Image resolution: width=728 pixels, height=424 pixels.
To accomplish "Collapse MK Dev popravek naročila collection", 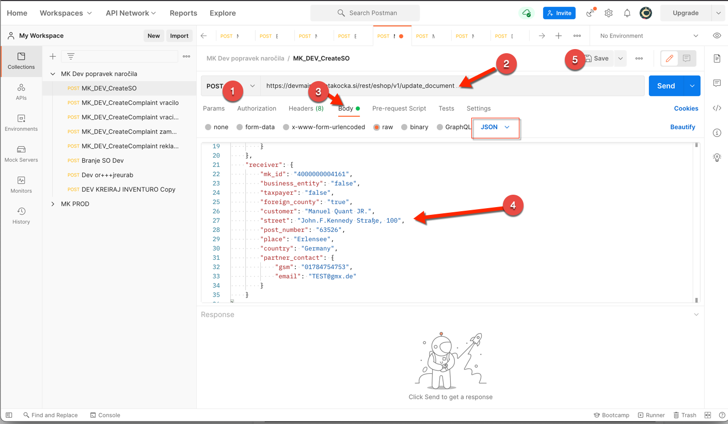I will (x=53, y=74).
